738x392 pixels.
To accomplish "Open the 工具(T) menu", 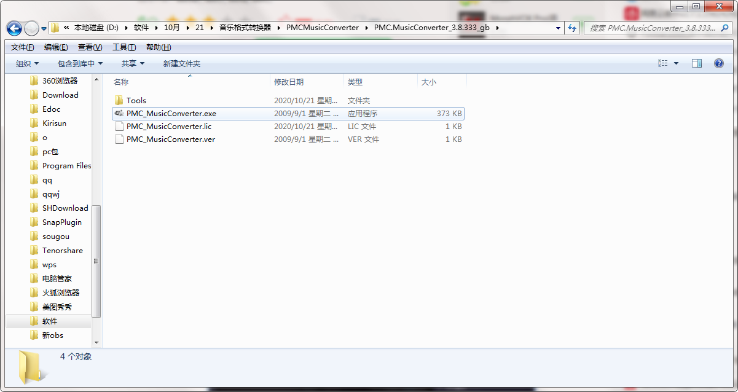I will [124, 47].
